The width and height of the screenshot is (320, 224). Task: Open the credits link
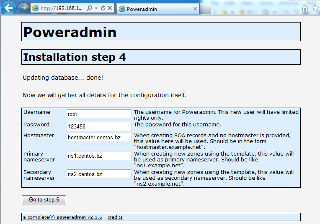[115, 217]
